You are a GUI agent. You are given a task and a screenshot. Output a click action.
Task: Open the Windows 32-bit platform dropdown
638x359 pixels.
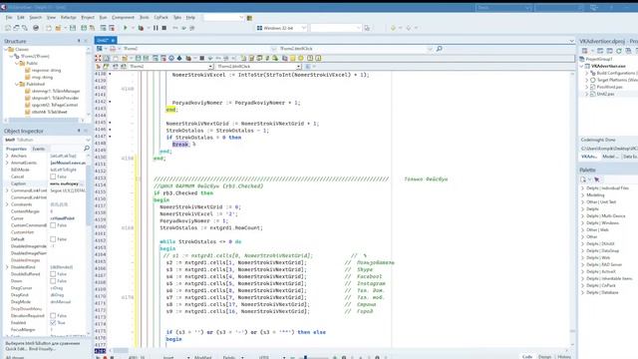coord(303,28)
